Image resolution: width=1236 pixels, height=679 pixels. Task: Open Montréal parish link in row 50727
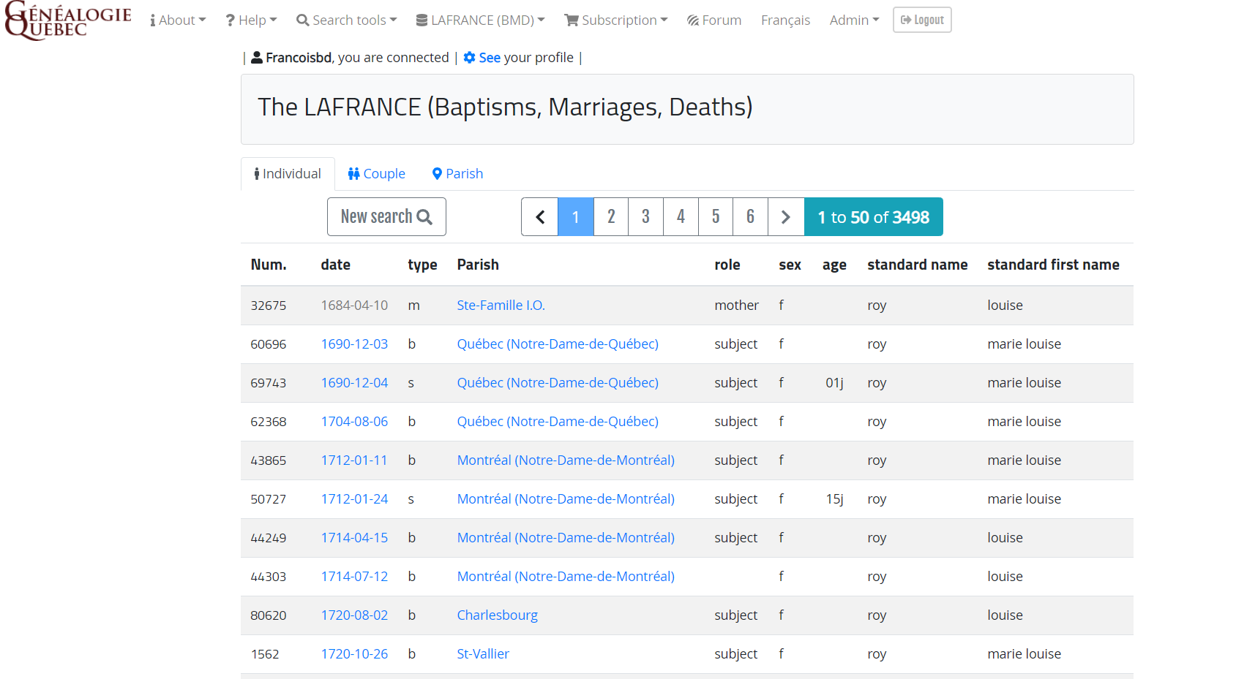pos(566,499)
